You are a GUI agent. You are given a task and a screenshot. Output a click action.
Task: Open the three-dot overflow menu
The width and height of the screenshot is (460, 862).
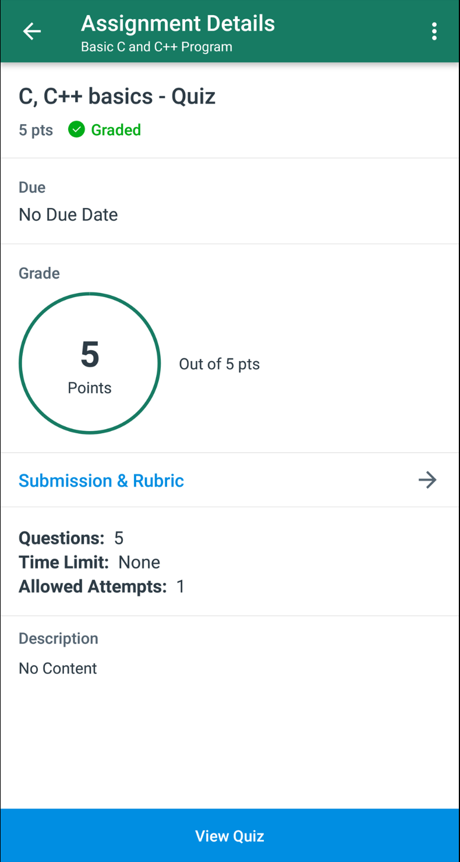[x=434, y=31]
